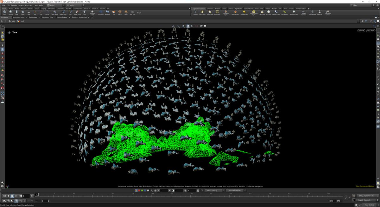Image resolution: width=380 pixels, height=207 pixels.
Task: Add an Ambient Light
Action: pyautogui.click(x=294, y=13)
